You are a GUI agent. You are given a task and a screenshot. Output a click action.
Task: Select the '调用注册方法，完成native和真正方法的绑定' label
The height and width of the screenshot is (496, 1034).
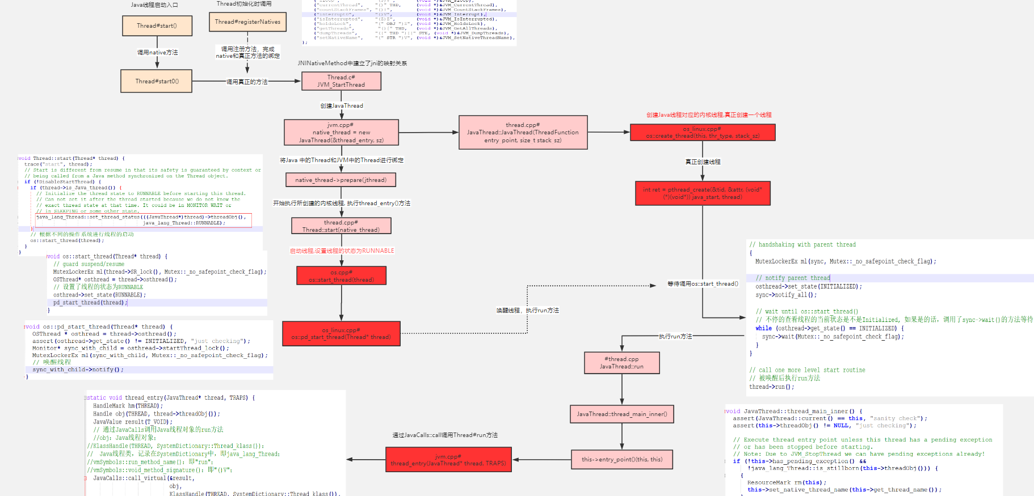[x=247, y=53]
